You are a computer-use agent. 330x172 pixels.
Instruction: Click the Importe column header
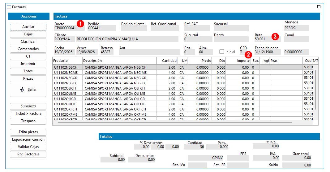tap(238, 61)
